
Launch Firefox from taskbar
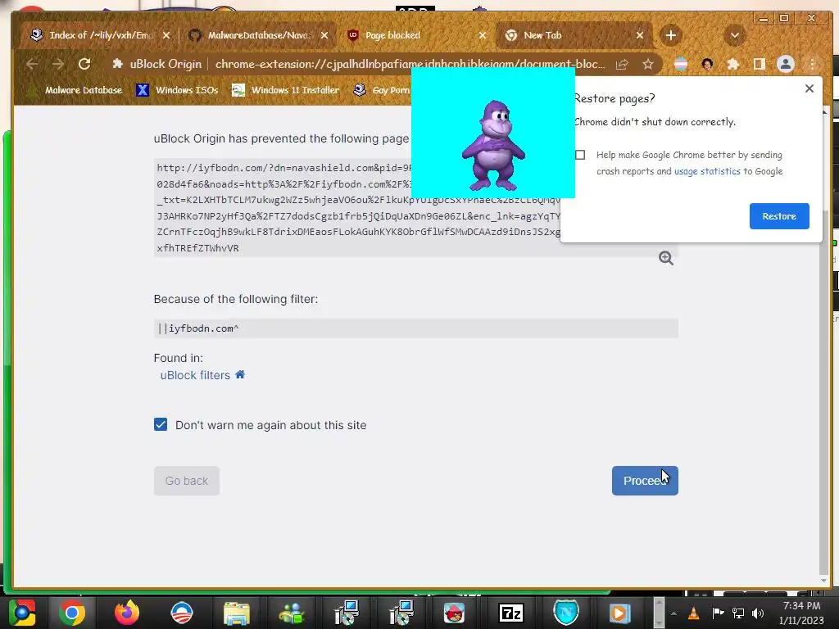pyautogui.click(x=127, y=613)
